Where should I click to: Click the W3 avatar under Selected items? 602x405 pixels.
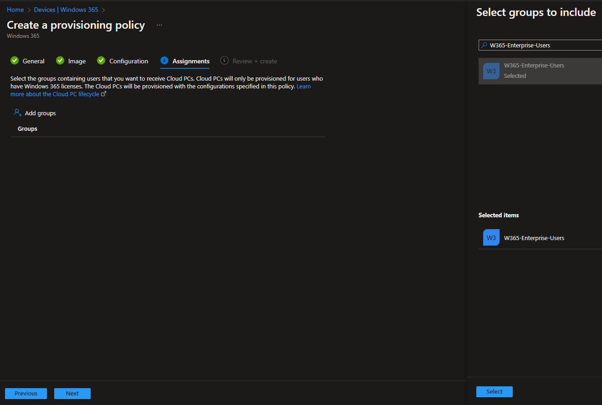point(491,237)
